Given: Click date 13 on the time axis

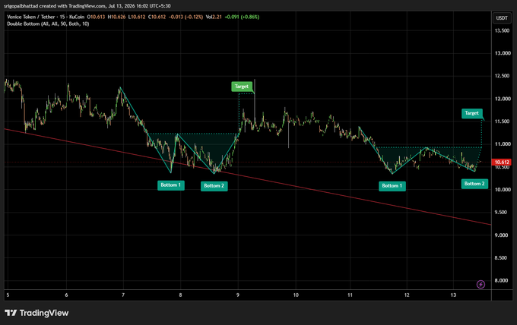Looking at the screenshot, I should pyautogui.click(x=453, y=295).
